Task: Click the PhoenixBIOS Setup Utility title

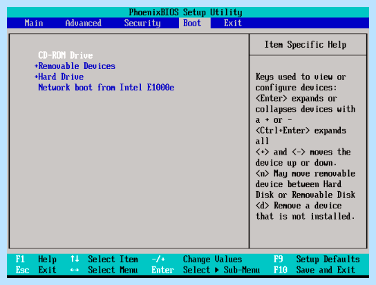Action: pyautogui.click(x=185, y=12)
